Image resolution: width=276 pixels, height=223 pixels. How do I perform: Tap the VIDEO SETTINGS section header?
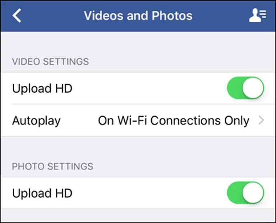point(50,62)
